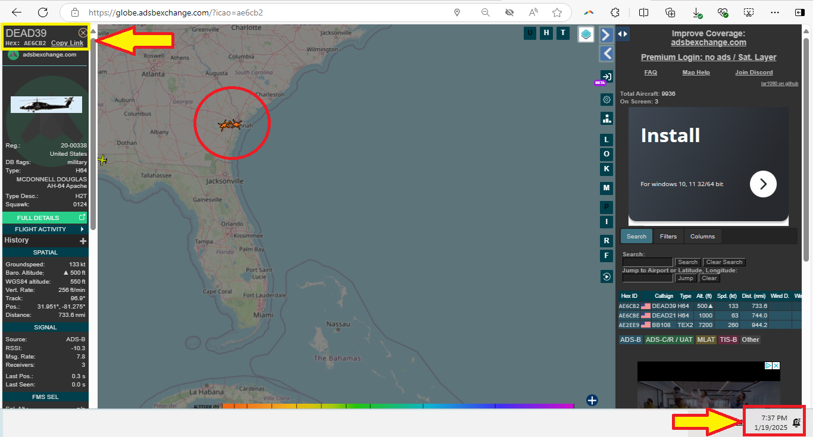
Task: Open FULL DETAILS for the aircraft
Action: (x=45, y=218)
